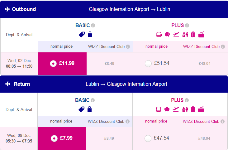228x150 pixels.
Task: Click the Outbound header plane icon
Action: (x=7, y=9)
